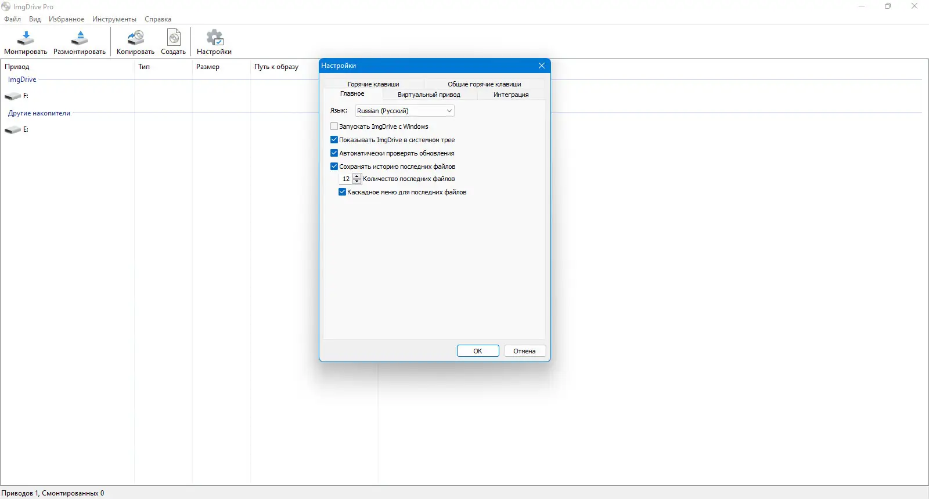Open Настройки via the toolbar gear icon
This screenshot has width=929, height=499.
tap(214, 38)
